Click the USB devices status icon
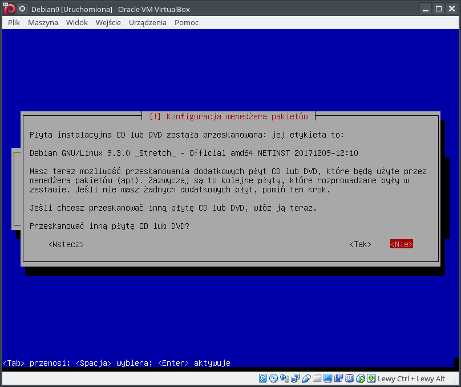The width and height of the screenshot is (461, 387). [x=306, y=378]
